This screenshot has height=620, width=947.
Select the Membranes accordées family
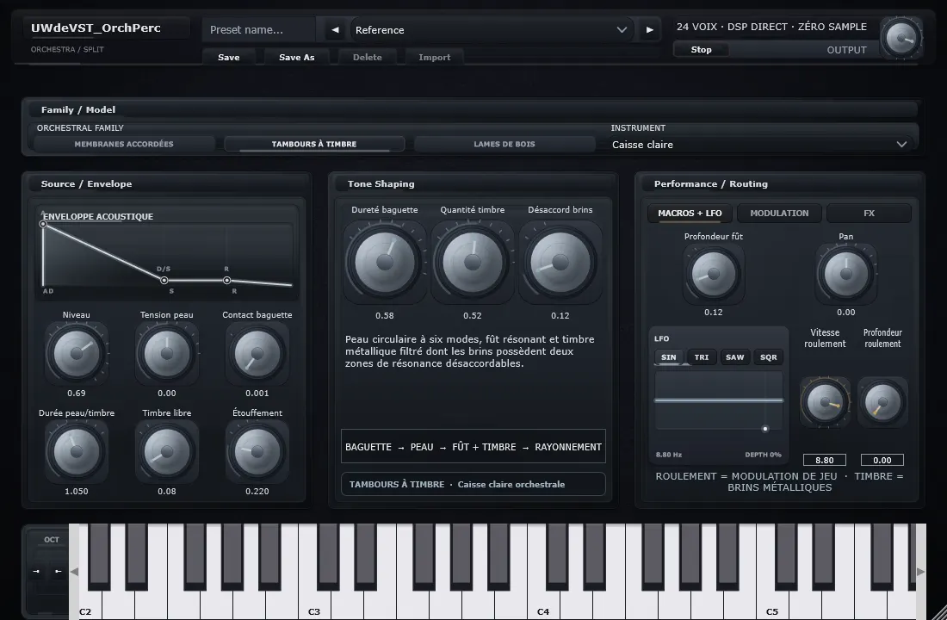pyautogui.click(x=124, y=144)
